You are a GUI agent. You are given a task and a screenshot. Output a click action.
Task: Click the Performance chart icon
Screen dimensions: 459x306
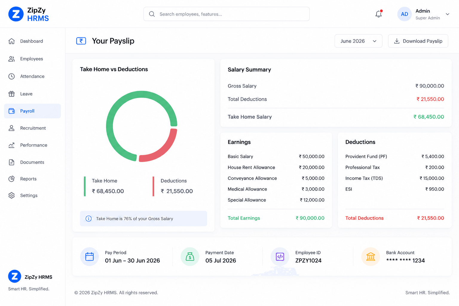pyautogui.click(x=12, y=145)
